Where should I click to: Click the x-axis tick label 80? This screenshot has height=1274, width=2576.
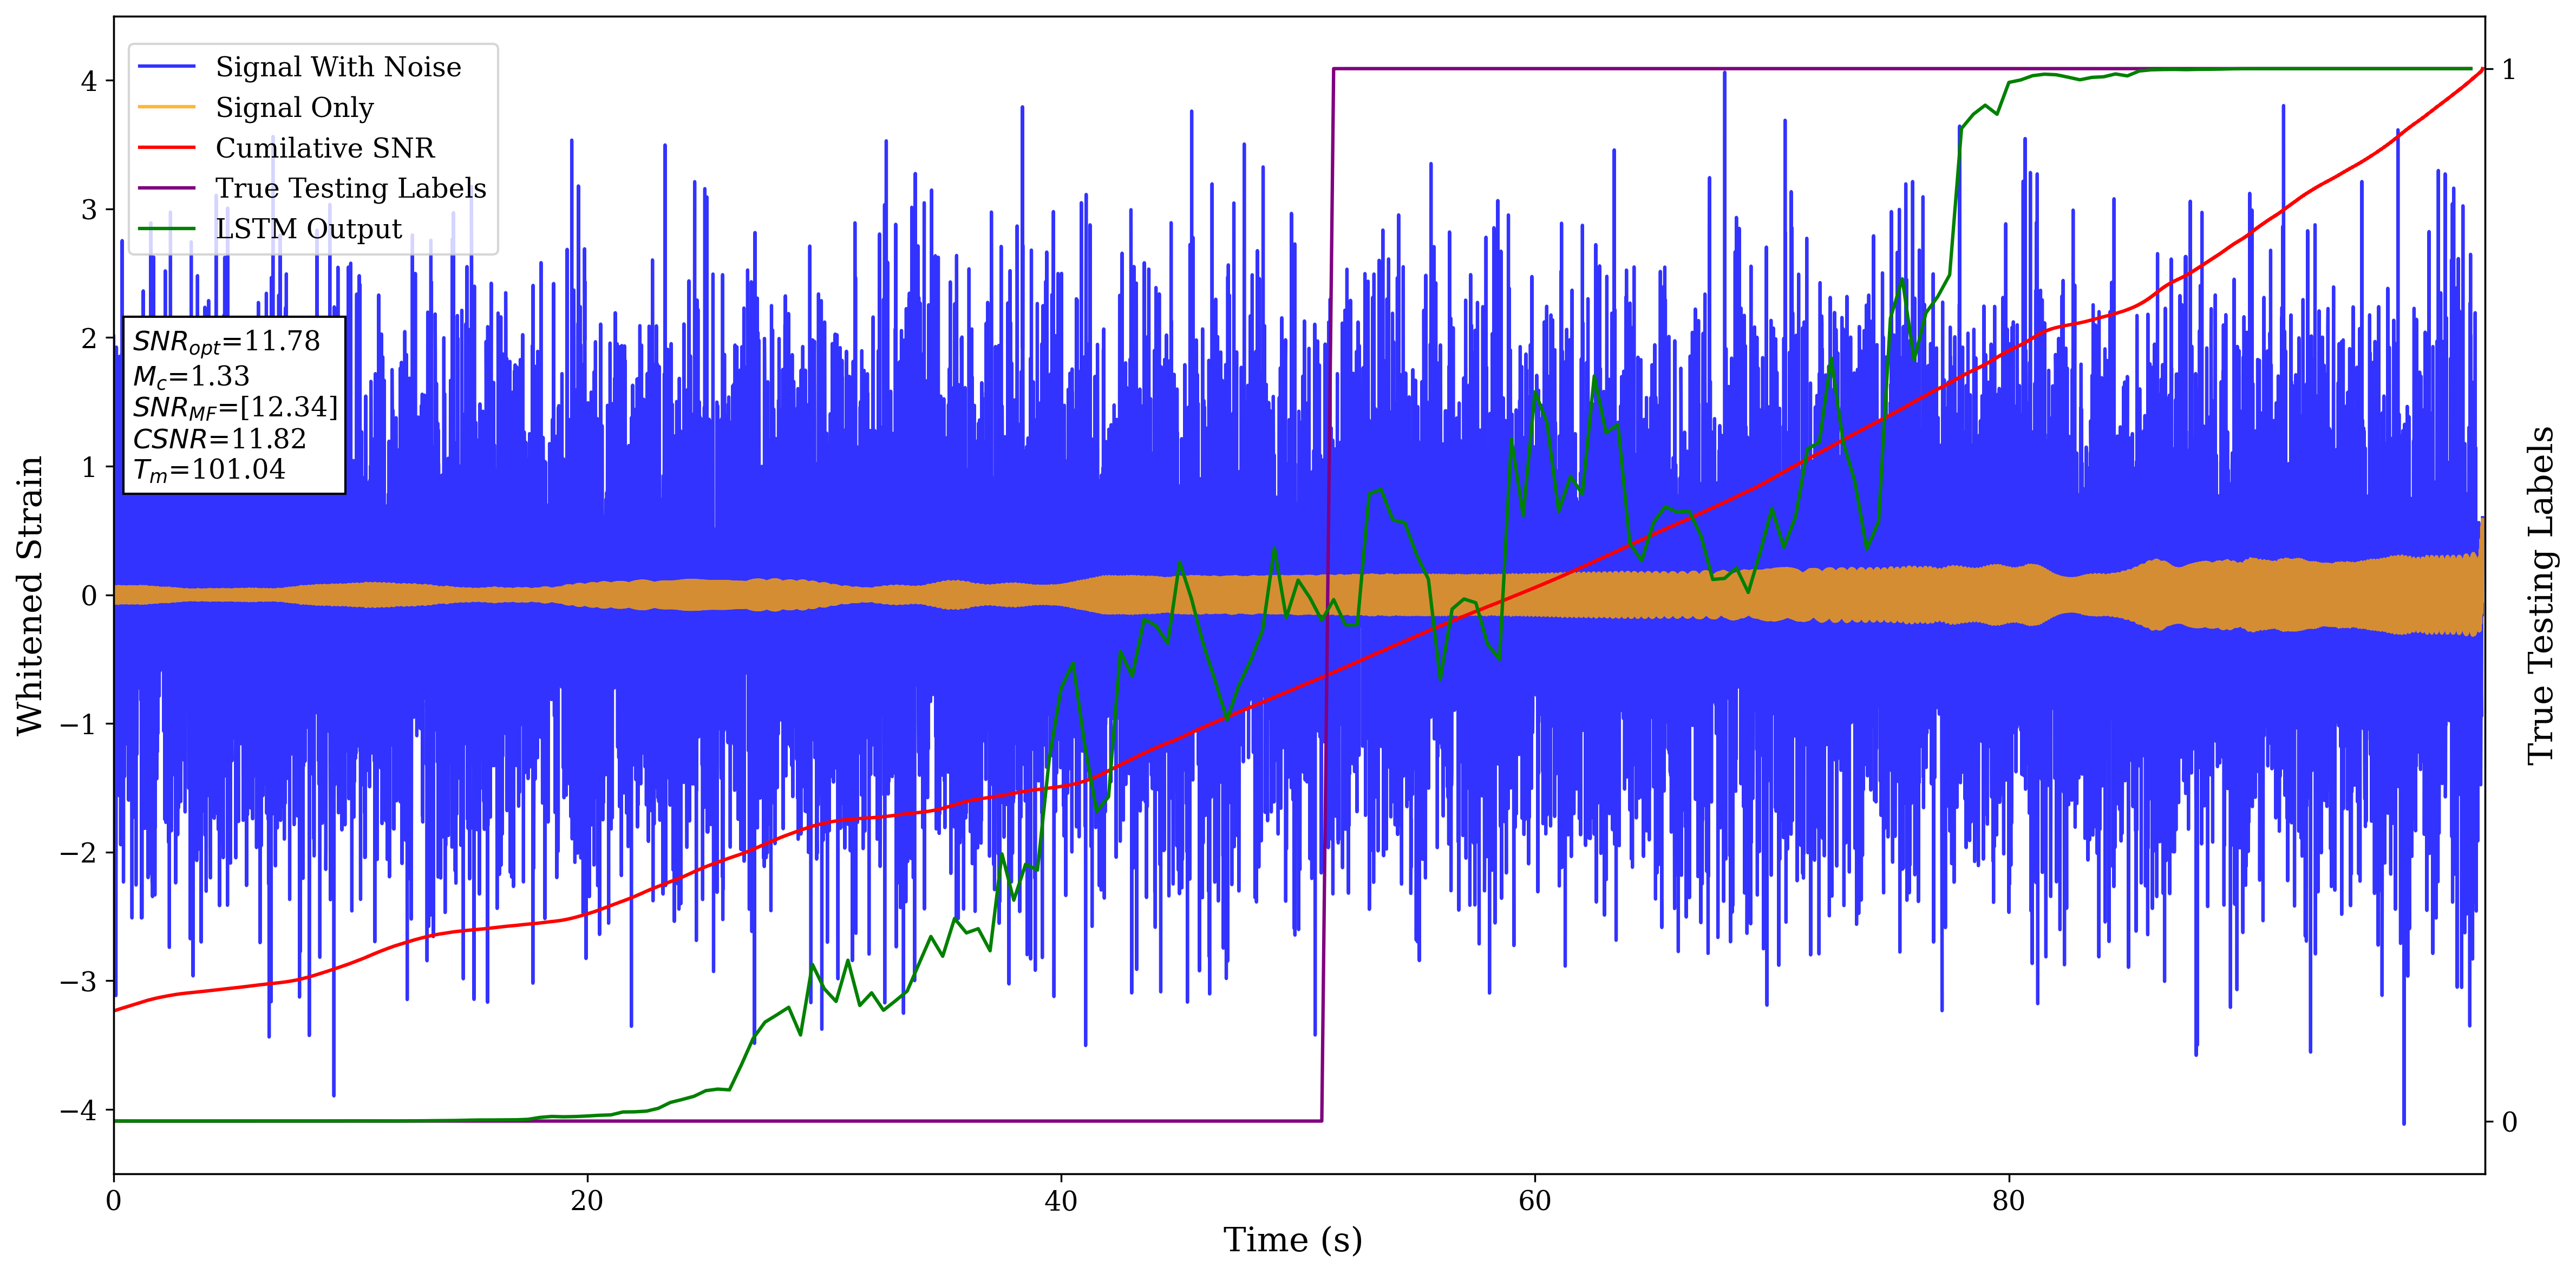tap(2008, 1201)
